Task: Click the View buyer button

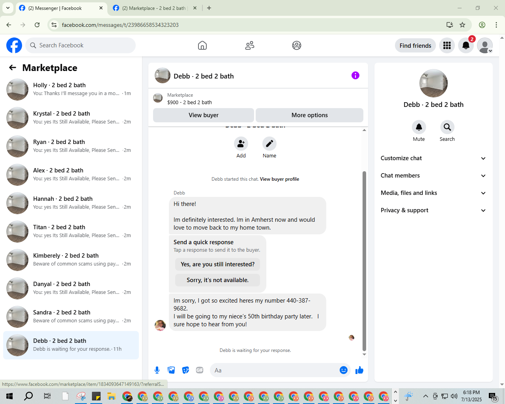Action: tap(204, 115)
